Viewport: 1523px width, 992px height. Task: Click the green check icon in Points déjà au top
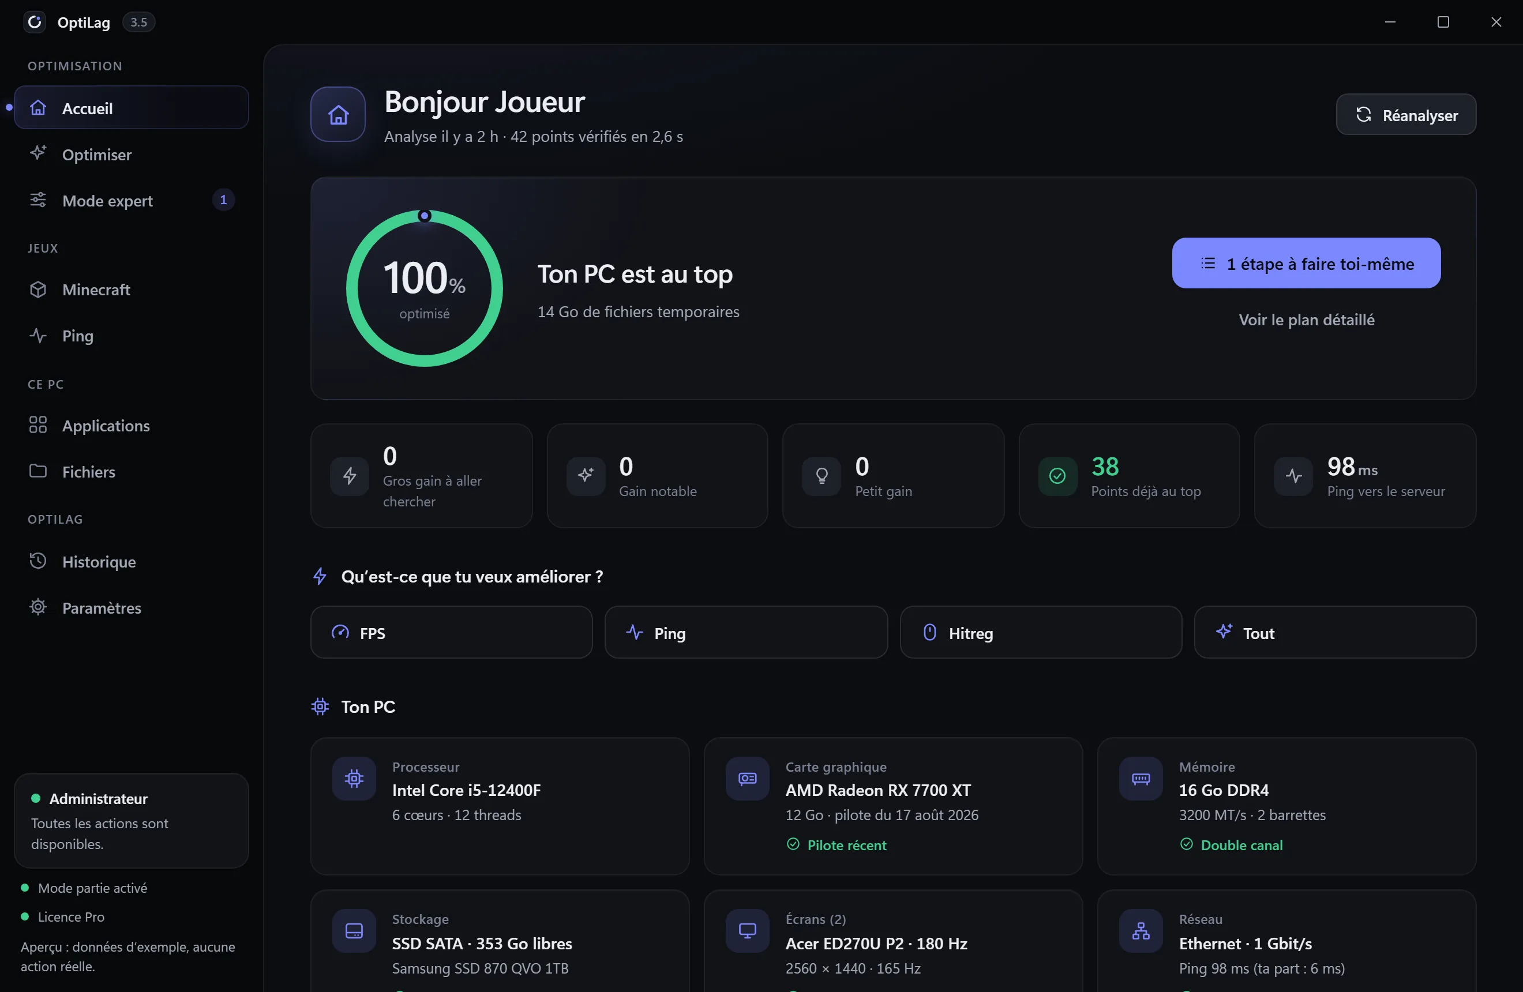(x=1058, y=476)
